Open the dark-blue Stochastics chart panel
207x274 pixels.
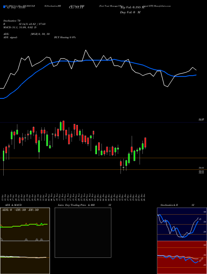pyautogui.click(x=182, y=224)
